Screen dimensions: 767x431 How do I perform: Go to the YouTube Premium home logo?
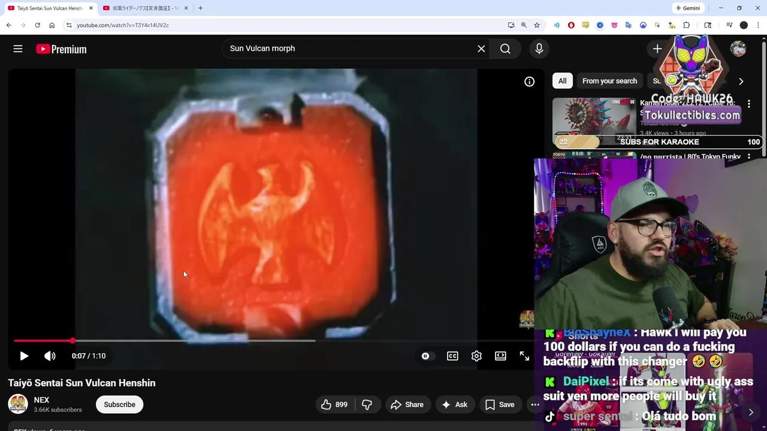pyautogui.click(x=61, y=49)
